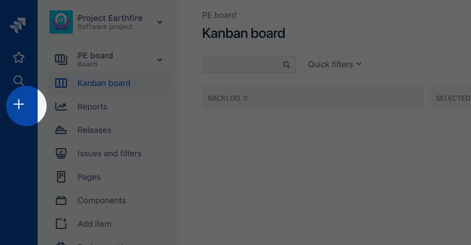
Task: Click the Releases ship icon
Action: 61,130
